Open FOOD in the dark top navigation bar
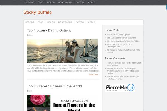Screen dimensions: 167x111 tap(41, 2)
